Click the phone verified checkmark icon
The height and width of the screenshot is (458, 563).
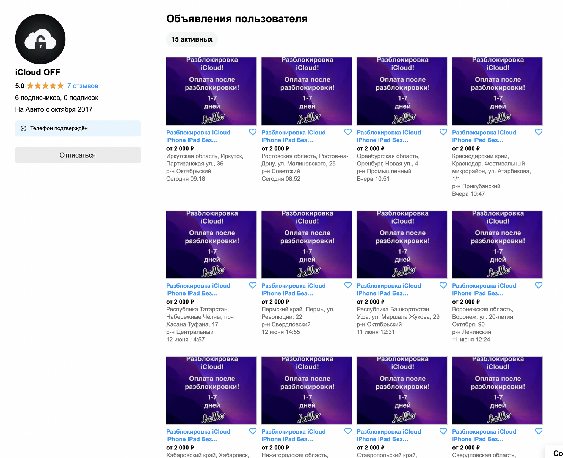pyautogui.click(x=24, y=128)
